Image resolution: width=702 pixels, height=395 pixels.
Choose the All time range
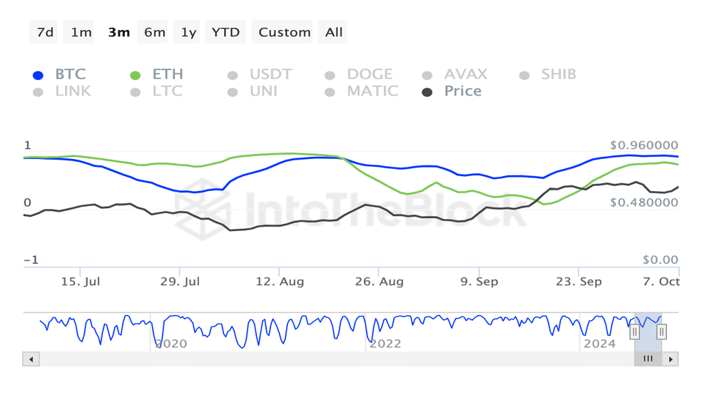[x=333, y=32]
